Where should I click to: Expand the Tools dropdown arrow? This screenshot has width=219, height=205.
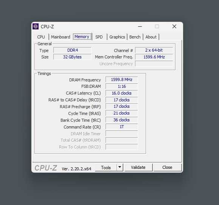[120, 167]
